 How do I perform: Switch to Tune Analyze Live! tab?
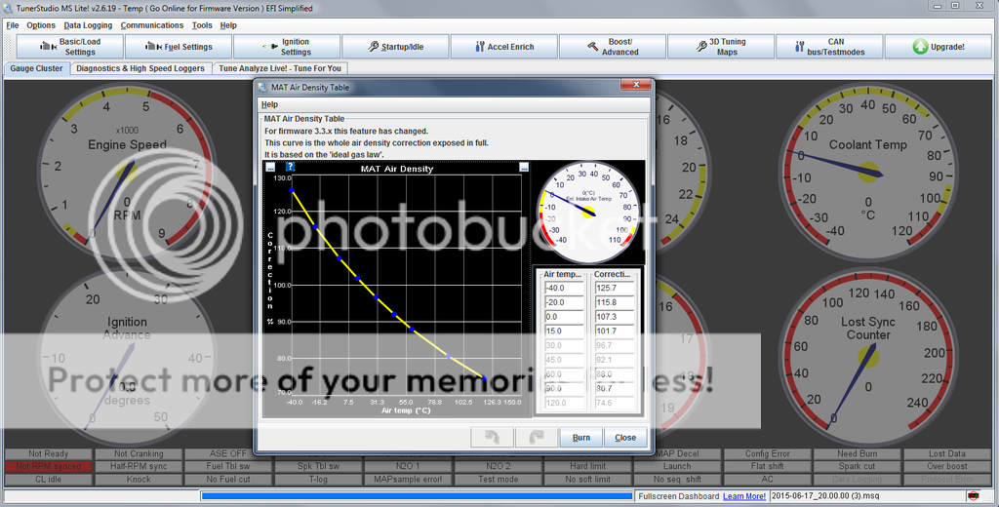click(x=280, y=69)
